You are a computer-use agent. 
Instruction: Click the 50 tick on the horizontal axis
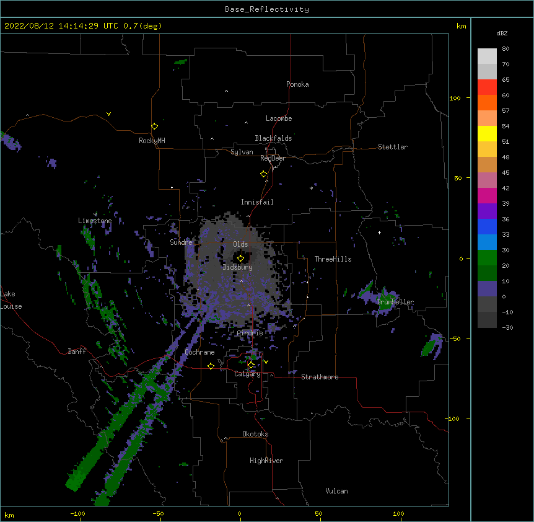318,513
